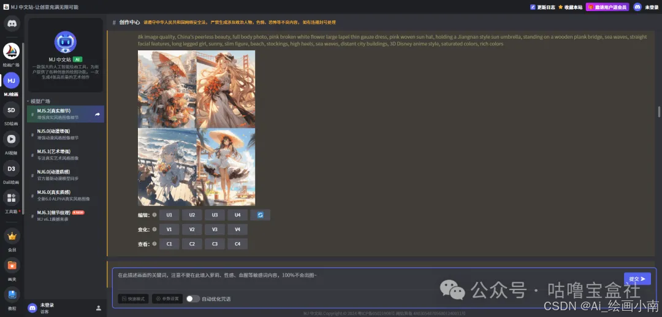The image size is (662, 317).
Task: Select MJ5.2(真实细节) model
Action: point(66,114)
